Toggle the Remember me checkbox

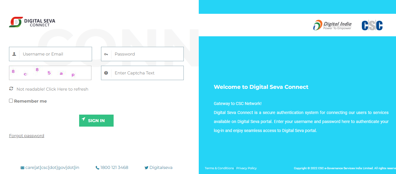(11, 101)
